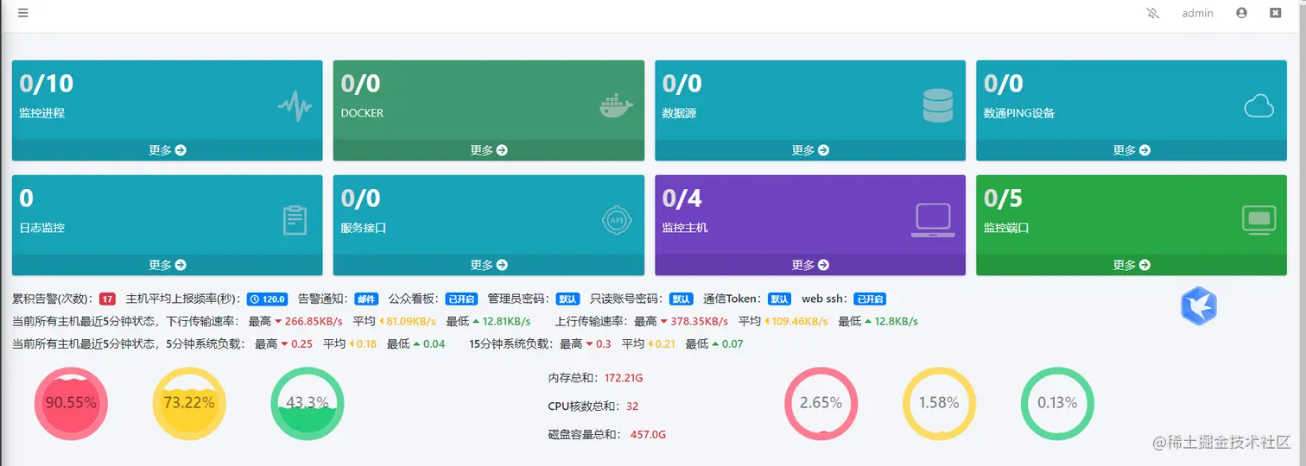Viewport: 1306px width, 466px height.
Task: Expand 更多 under DOCKER card
Action: [x=489, y=150]
